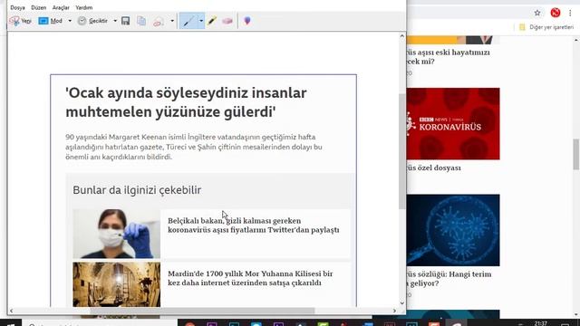The width and height of the screenshot is (580, 326).
Task: Open the sözlüğü: Hangi terim article link
Action: click(x=449, y=279)
